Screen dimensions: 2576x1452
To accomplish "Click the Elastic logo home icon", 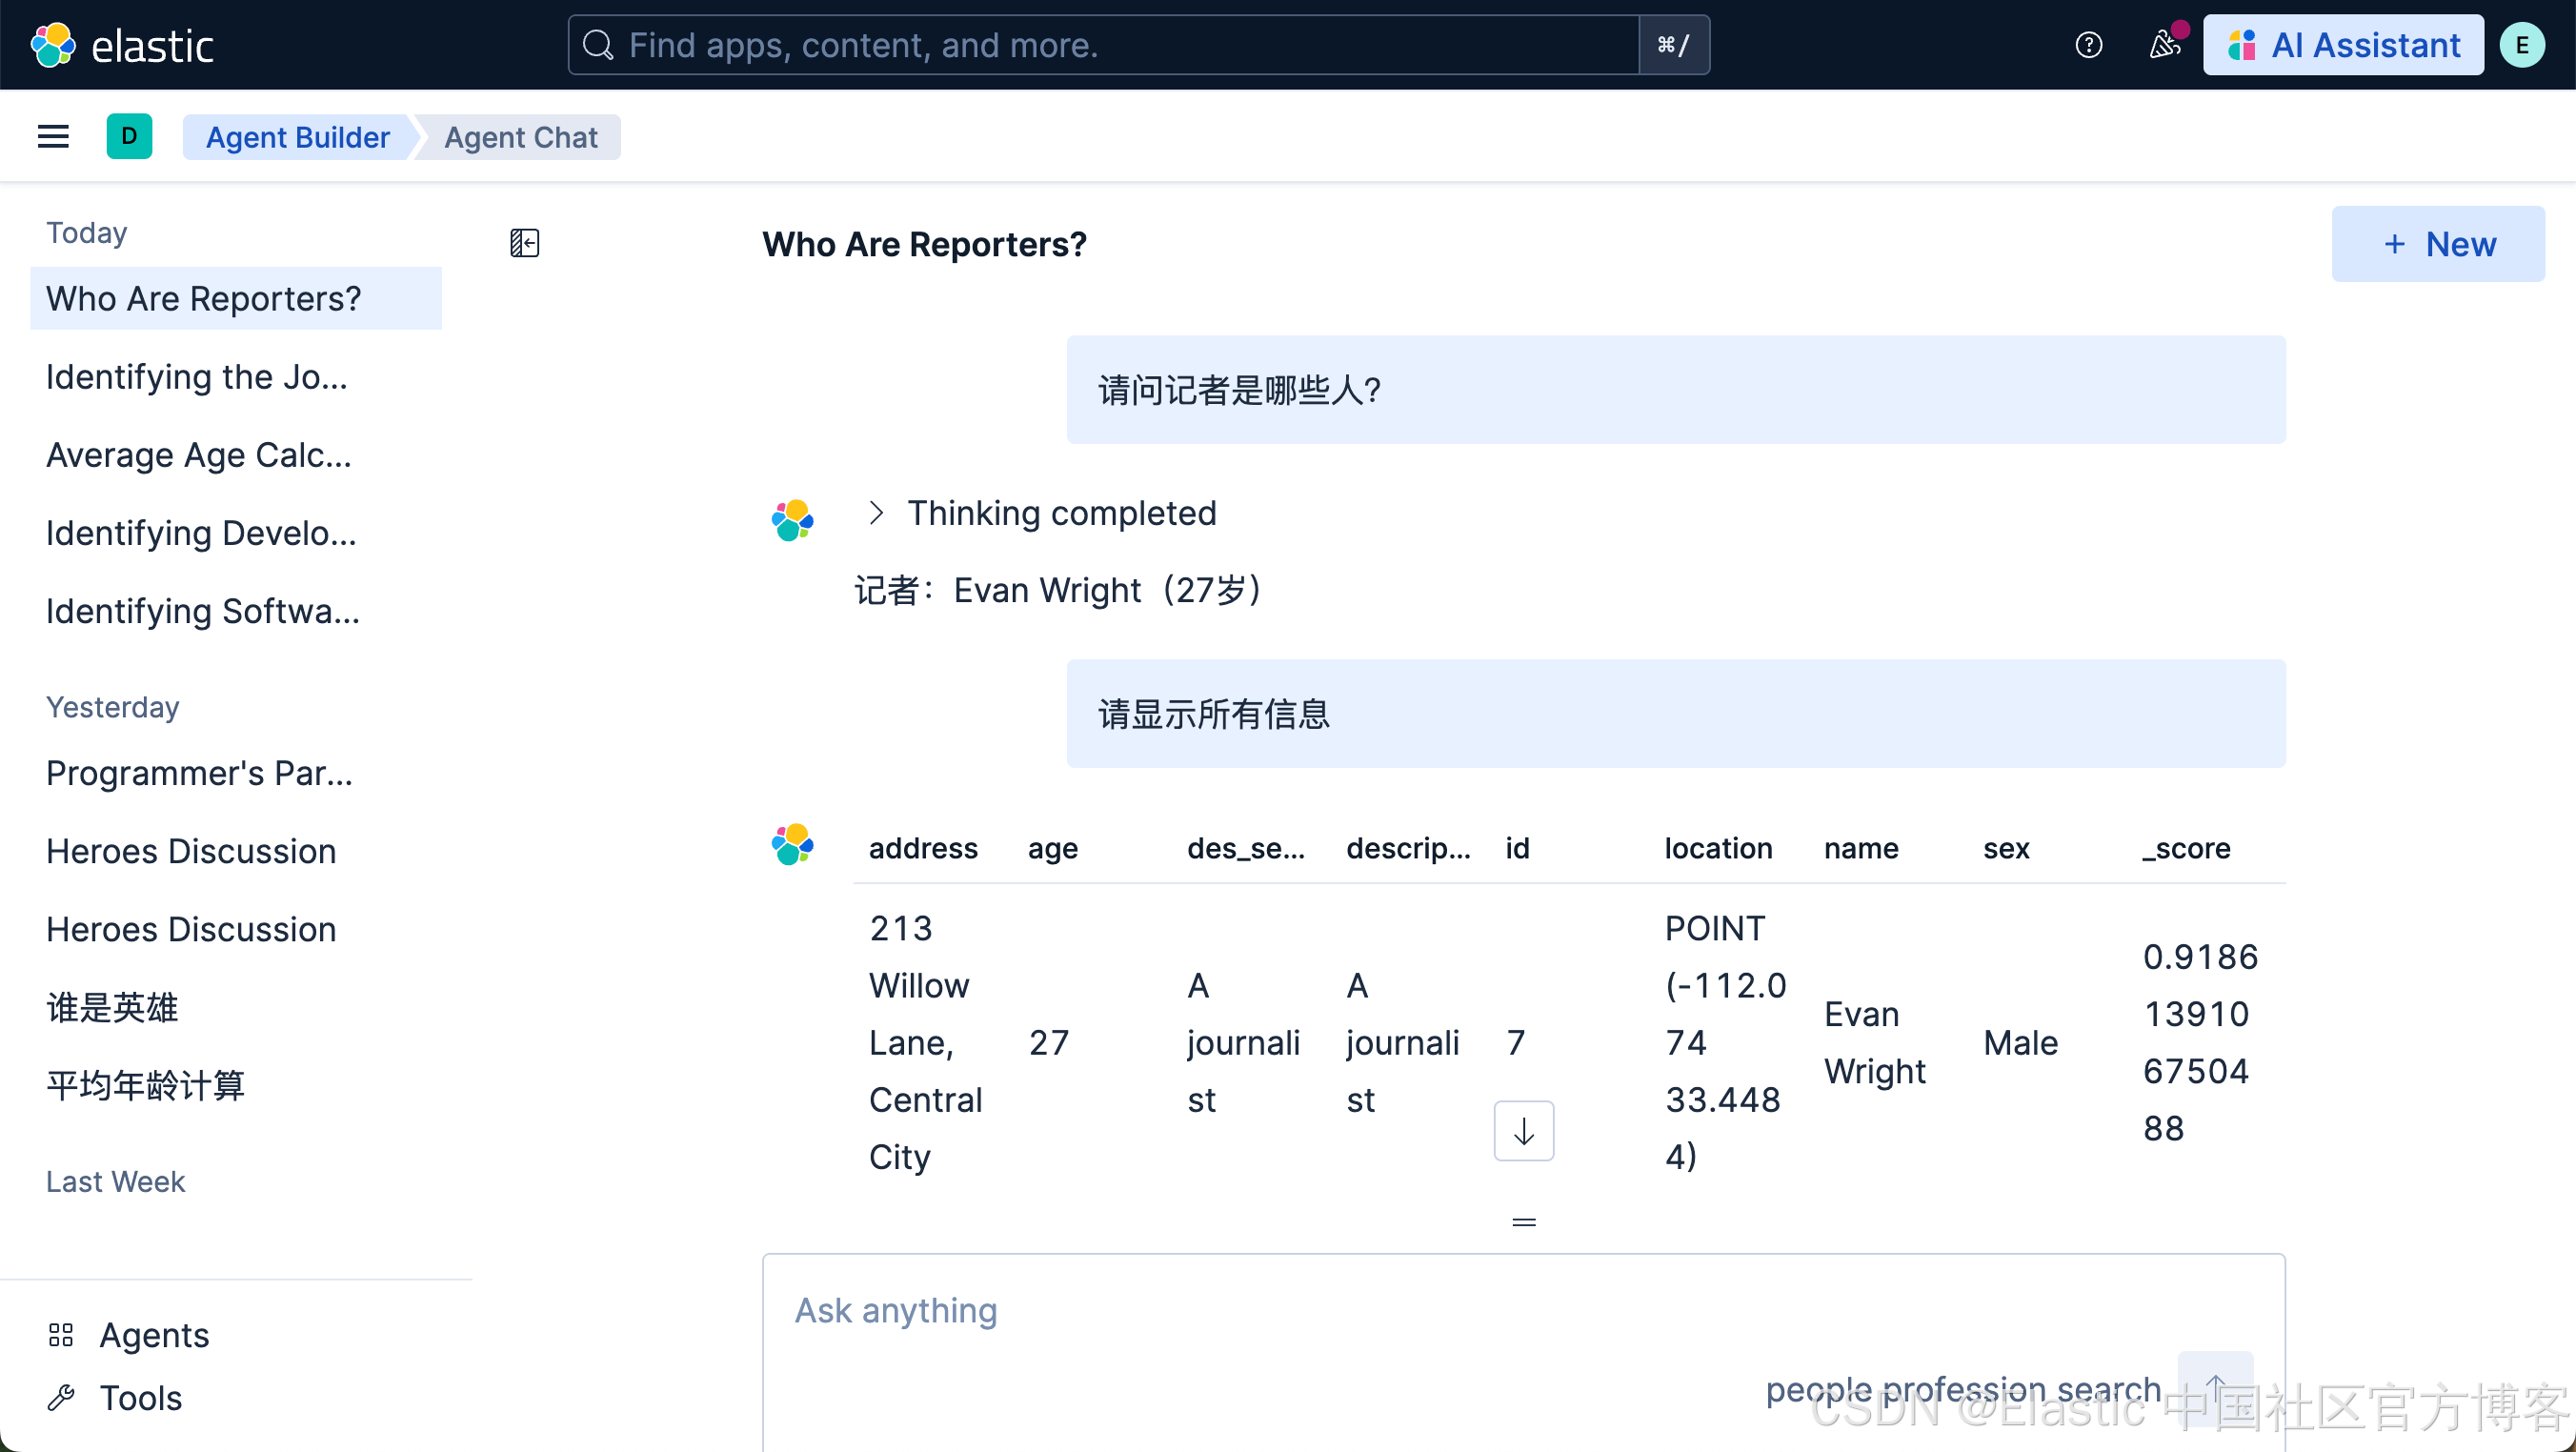I will (53, 45).
